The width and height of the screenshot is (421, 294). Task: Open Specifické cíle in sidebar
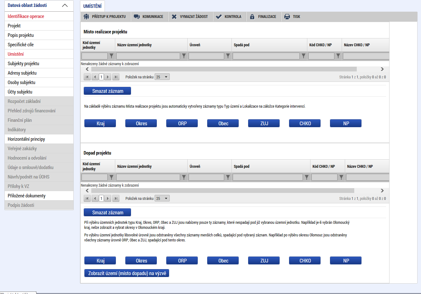tap(39, 45)
